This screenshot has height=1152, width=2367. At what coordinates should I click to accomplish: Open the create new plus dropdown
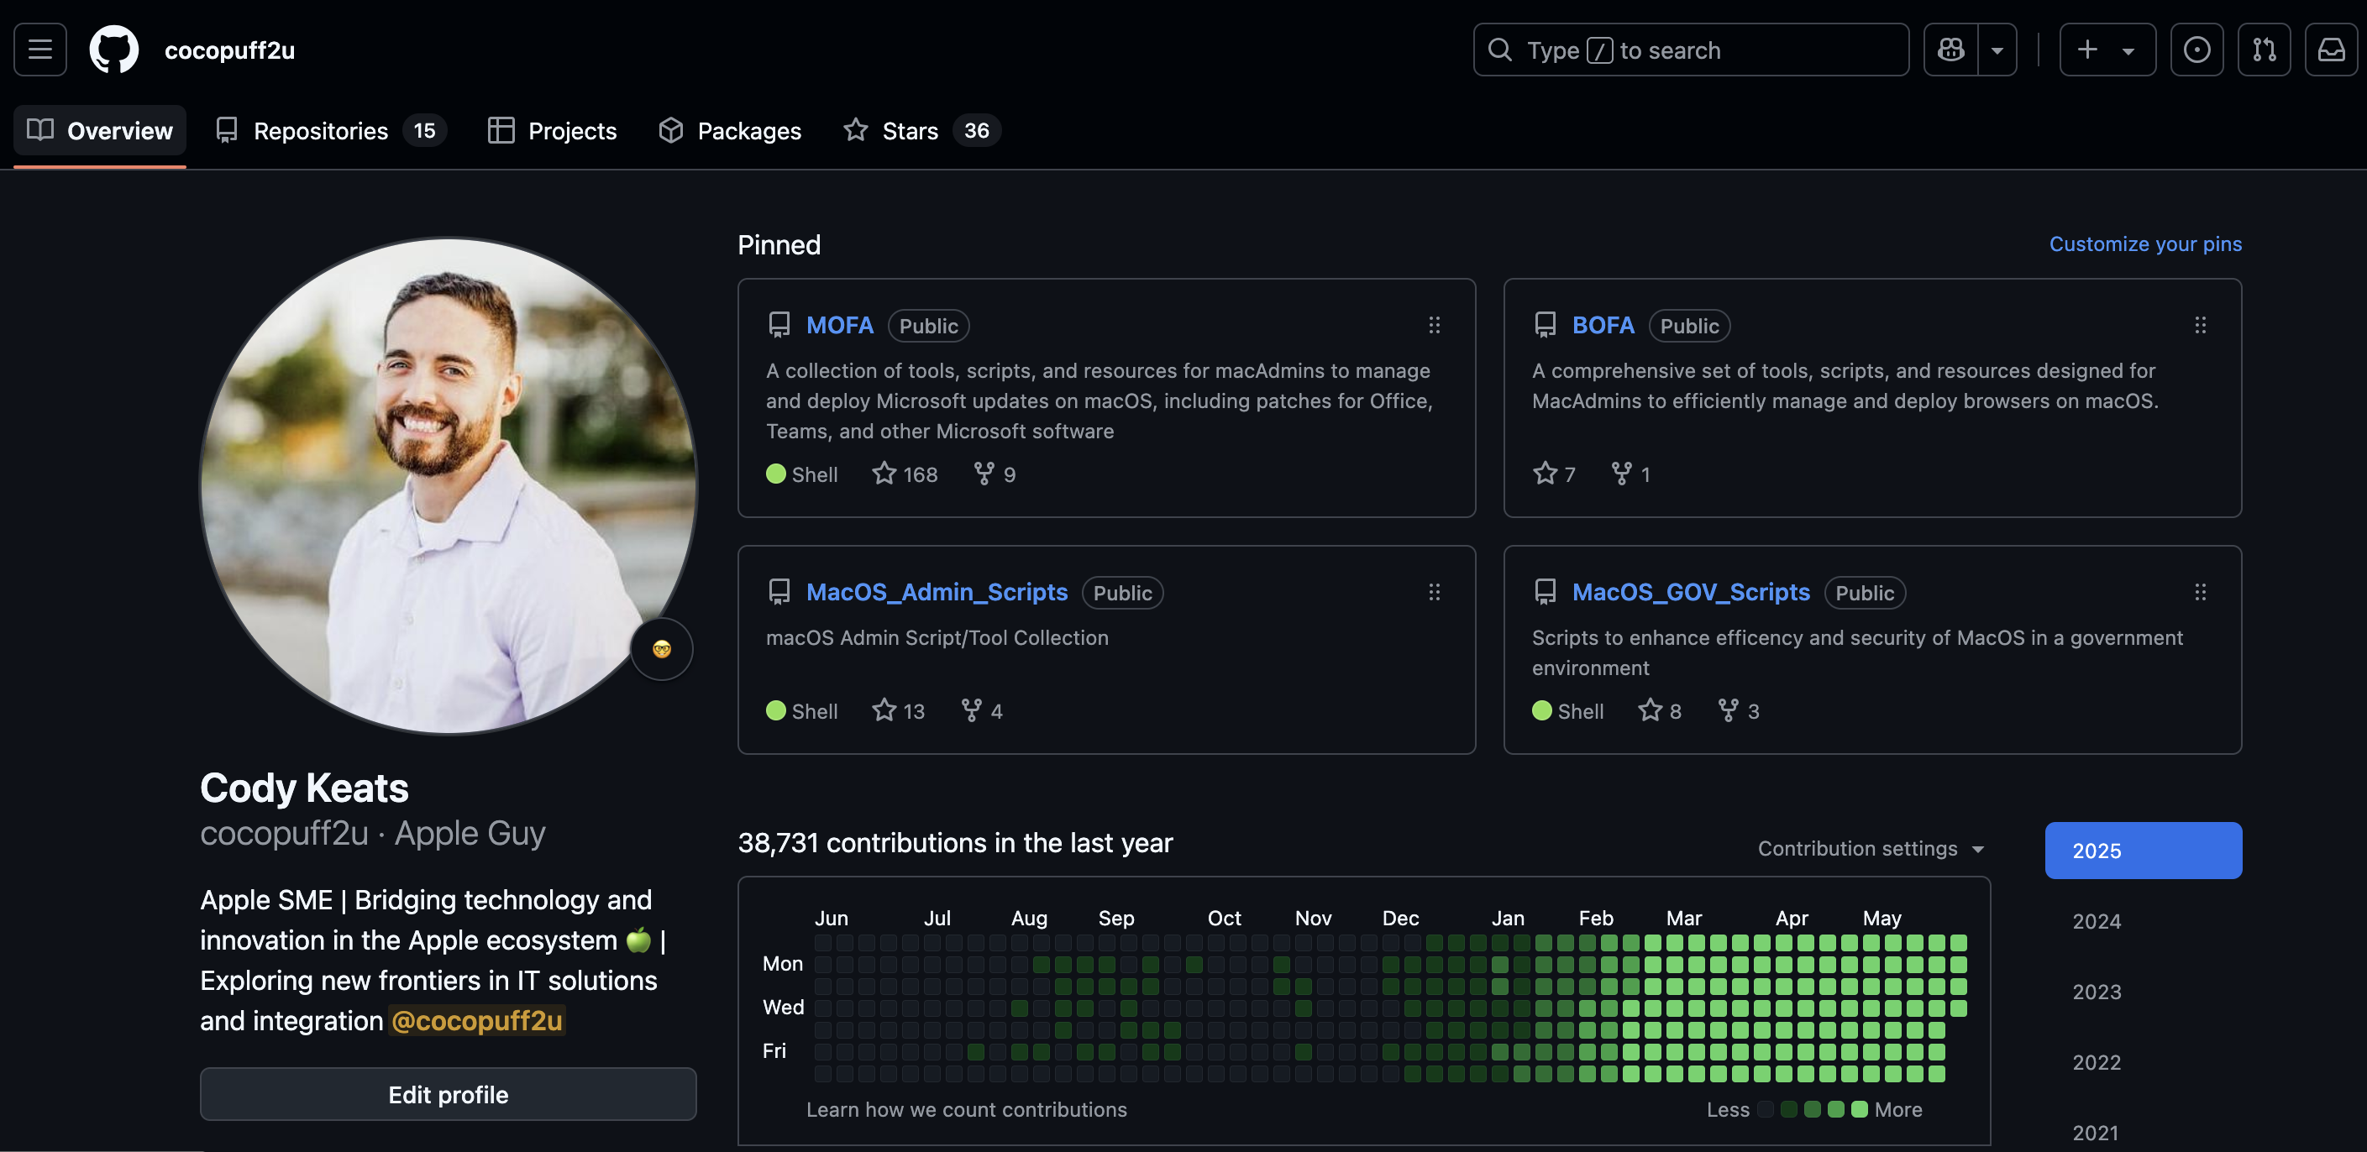point(2107,50)
